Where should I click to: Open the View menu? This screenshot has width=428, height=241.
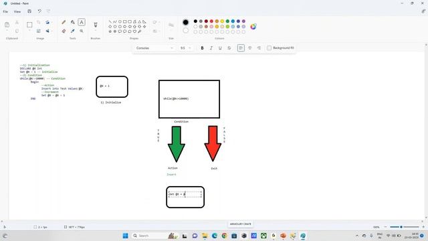[x=17, y=11]
